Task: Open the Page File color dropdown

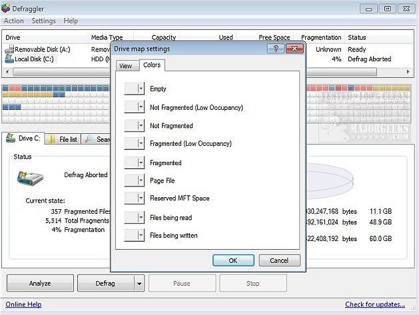Action: click(135, 180)
